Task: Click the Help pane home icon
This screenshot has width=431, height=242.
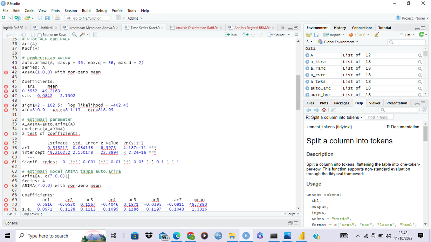Action: (324, 110)
